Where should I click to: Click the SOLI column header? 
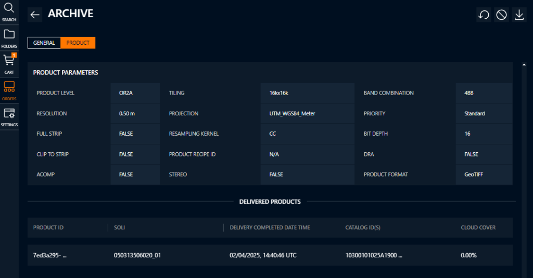119,228
